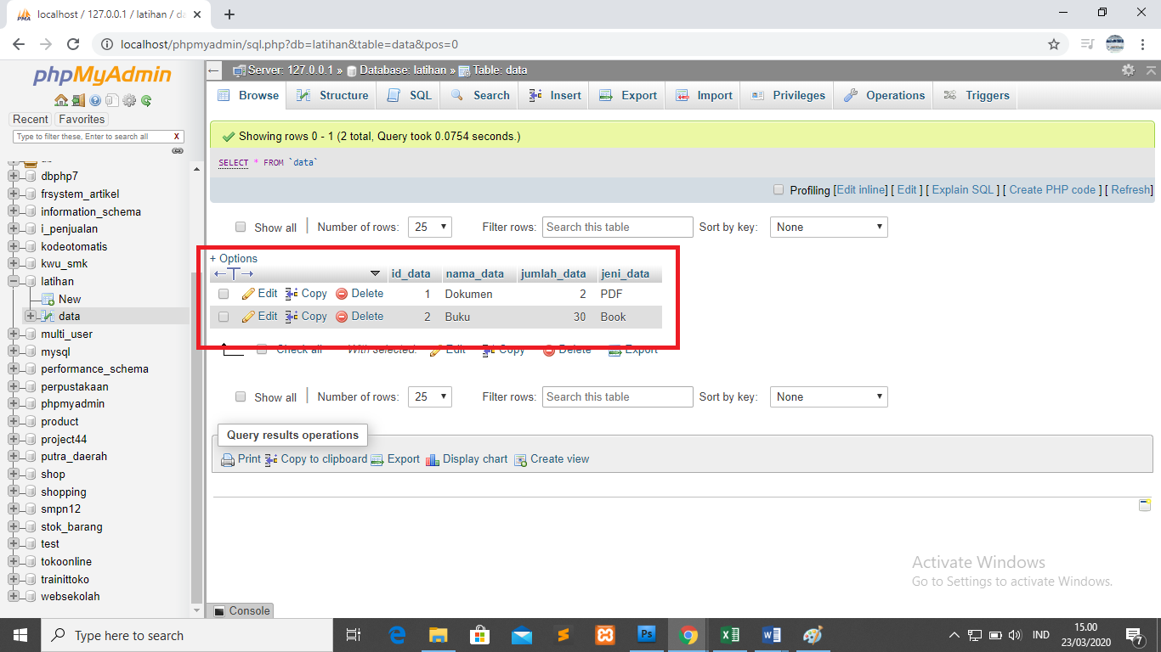Open the Number of rows dropdown
The image size is (1161, 652).
tap(429, 227)
